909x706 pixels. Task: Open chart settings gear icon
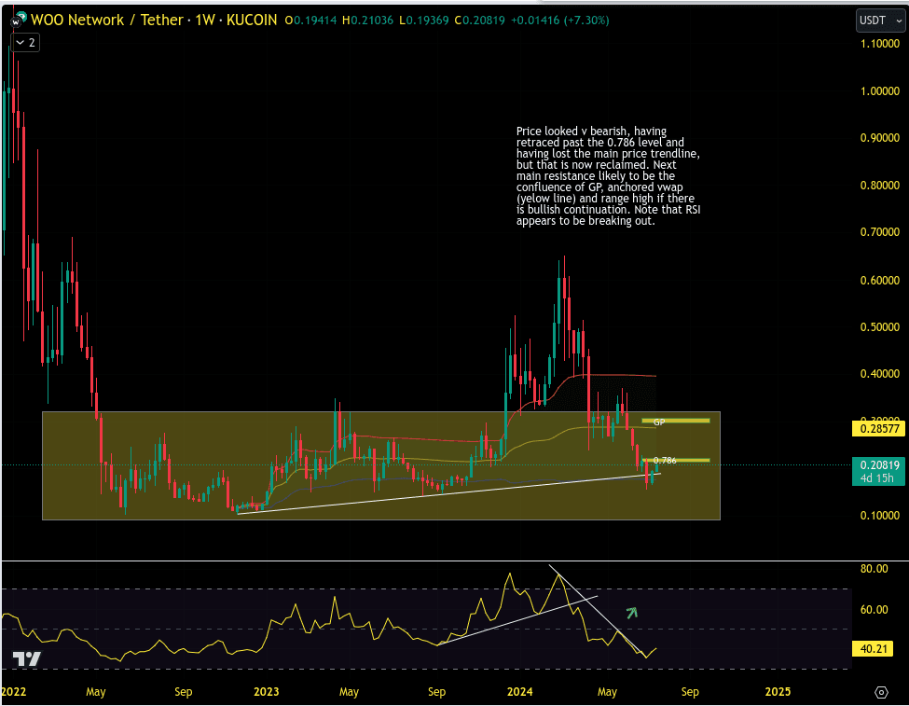(881, 692)
